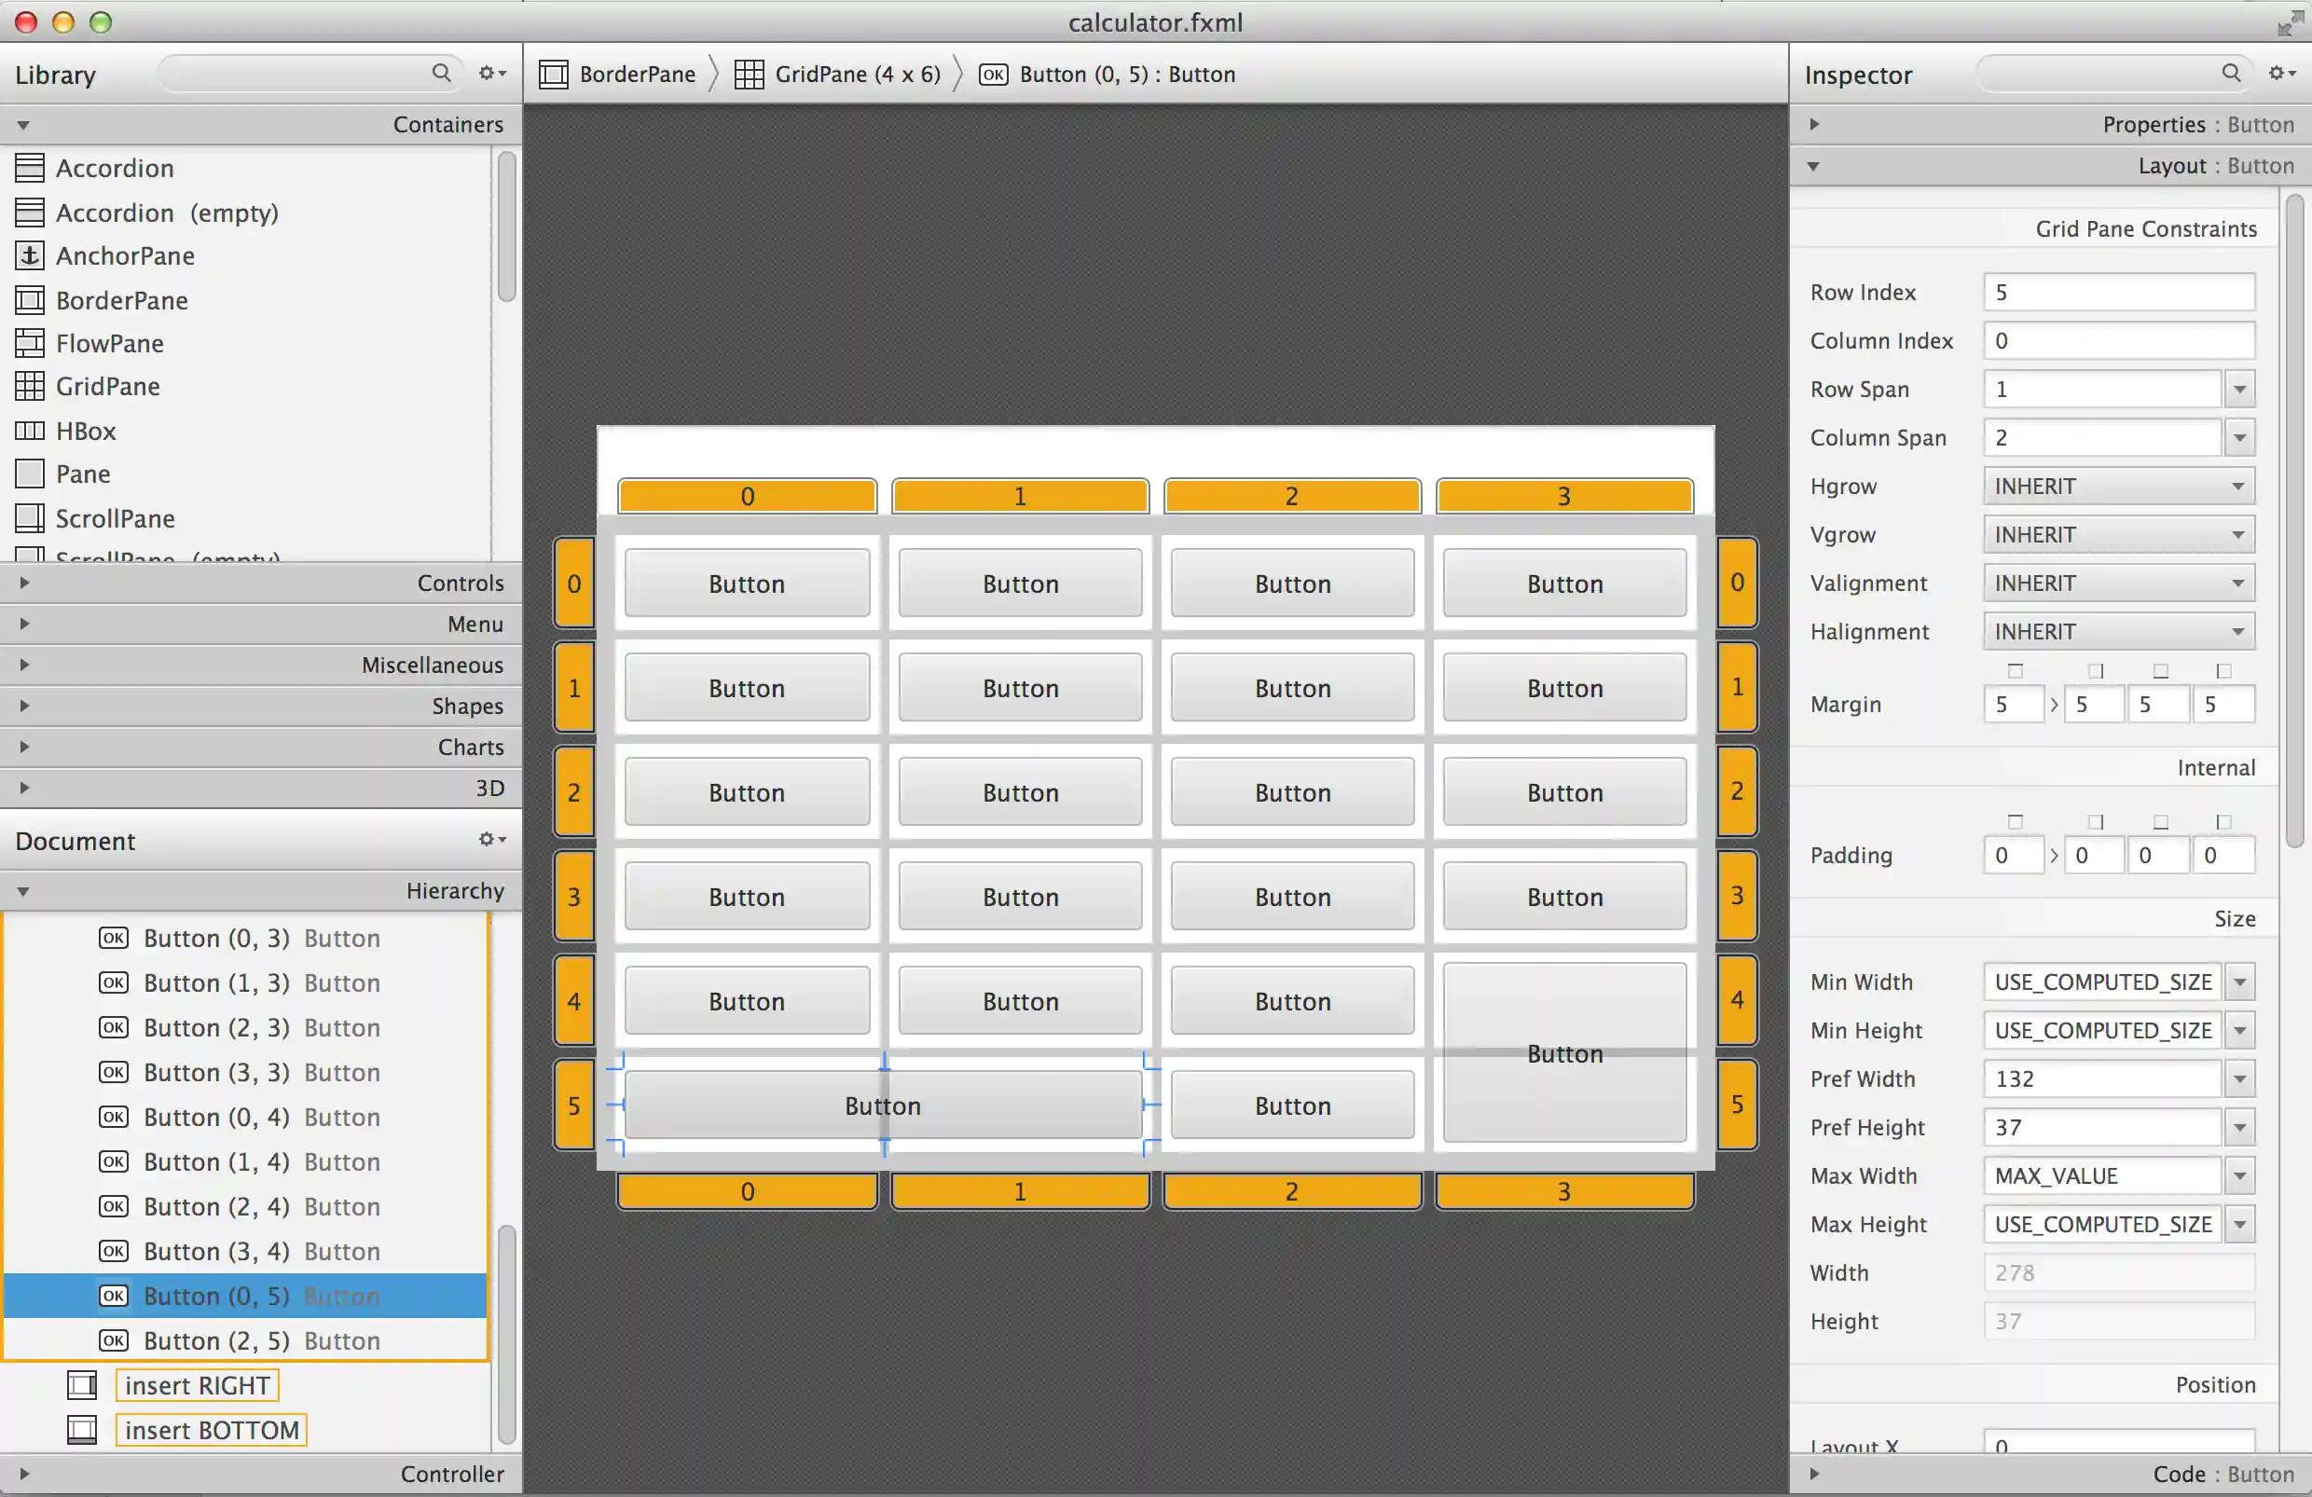Open the Column Span dropdown arrow
The image size is (2312, 1497).
point(2239,438)
